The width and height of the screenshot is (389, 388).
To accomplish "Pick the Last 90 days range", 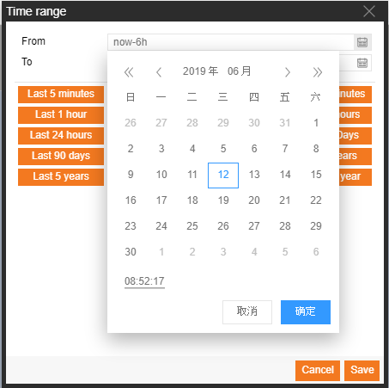I will click(61, 156).
